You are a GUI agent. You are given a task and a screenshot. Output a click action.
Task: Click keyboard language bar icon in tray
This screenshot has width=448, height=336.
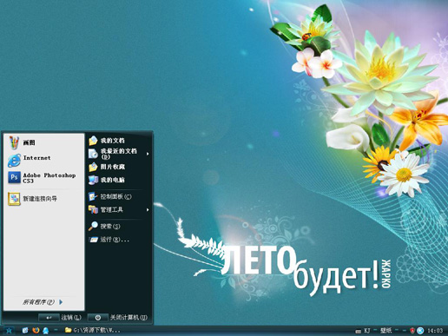point(359,331)
